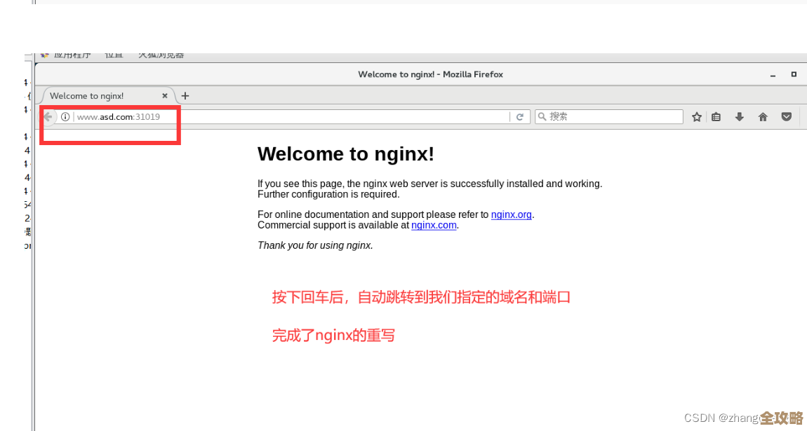Open the 位置 menu

click(x=114, y=54)
